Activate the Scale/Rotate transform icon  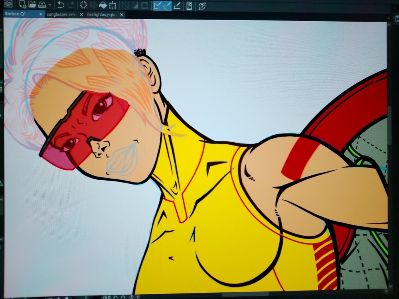pos(113,5)
